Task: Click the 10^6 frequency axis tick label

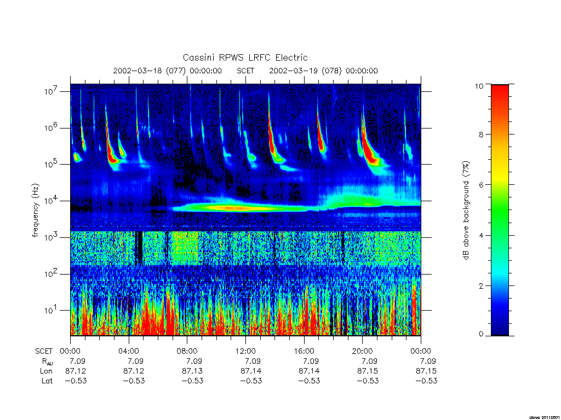Action: [51, 127]
